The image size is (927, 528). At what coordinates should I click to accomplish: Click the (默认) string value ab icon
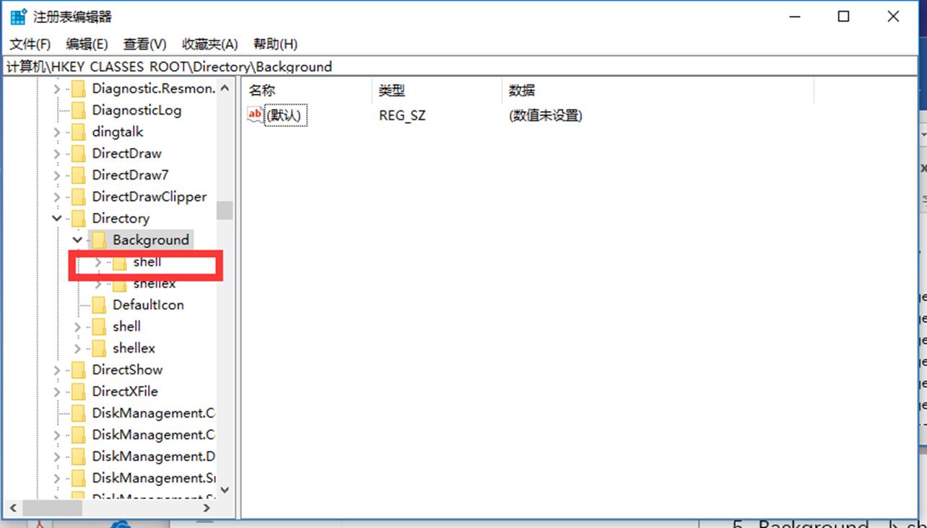(x=254, y=114)
